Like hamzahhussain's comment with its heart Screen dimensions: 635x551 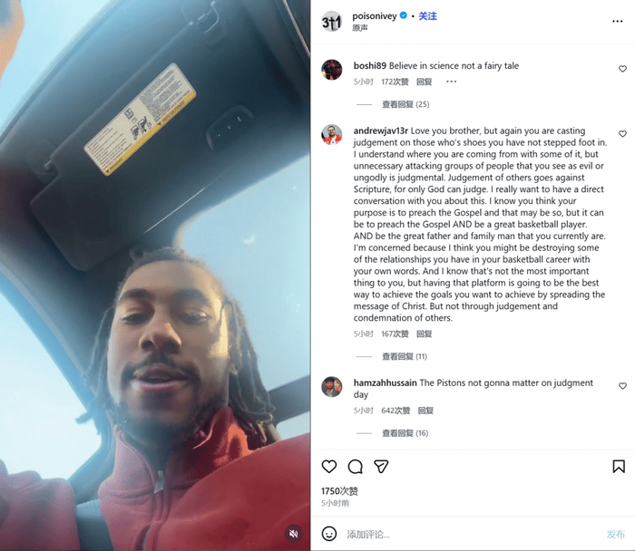(622, 386)
